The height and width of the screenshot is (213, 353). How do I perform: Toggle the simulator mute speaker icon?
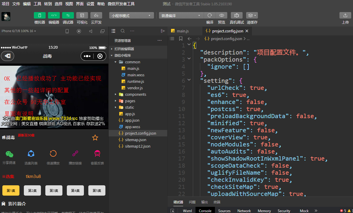coord(90,31)
